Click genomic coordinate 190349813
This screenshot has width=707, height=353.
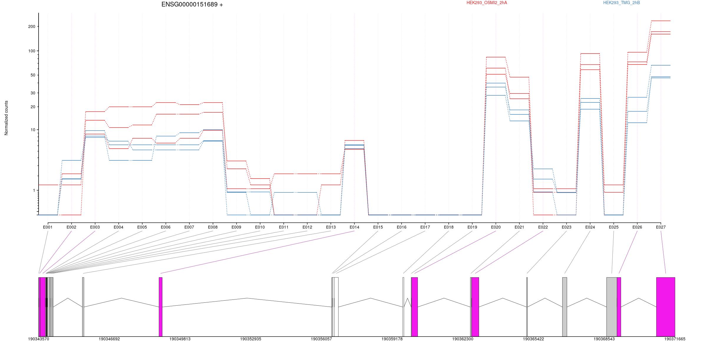click(x=180, y=339)
